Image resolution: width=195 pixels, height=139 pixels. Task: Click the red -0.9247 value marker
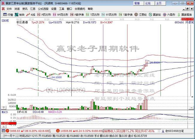(9, 123)
